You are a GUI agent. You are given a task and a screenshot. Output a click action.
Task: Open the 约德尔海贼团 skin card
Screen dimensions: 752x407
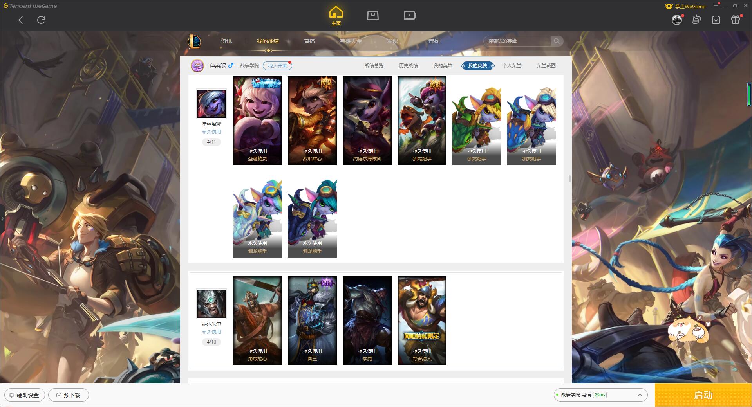tap(367, 121)
